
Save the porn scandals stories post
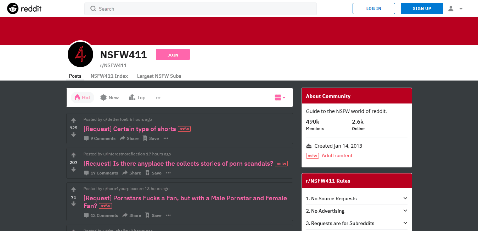[x=153, y=173]
